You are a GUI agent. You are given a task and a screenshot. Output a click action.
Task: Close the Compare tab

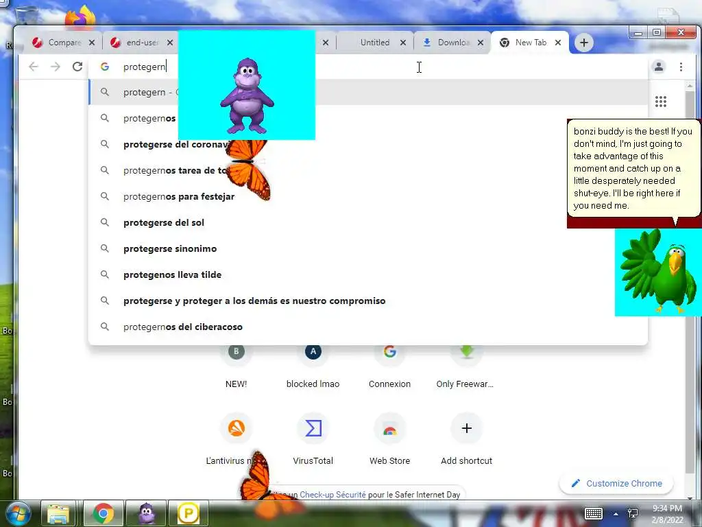click(x=91, y=43)
